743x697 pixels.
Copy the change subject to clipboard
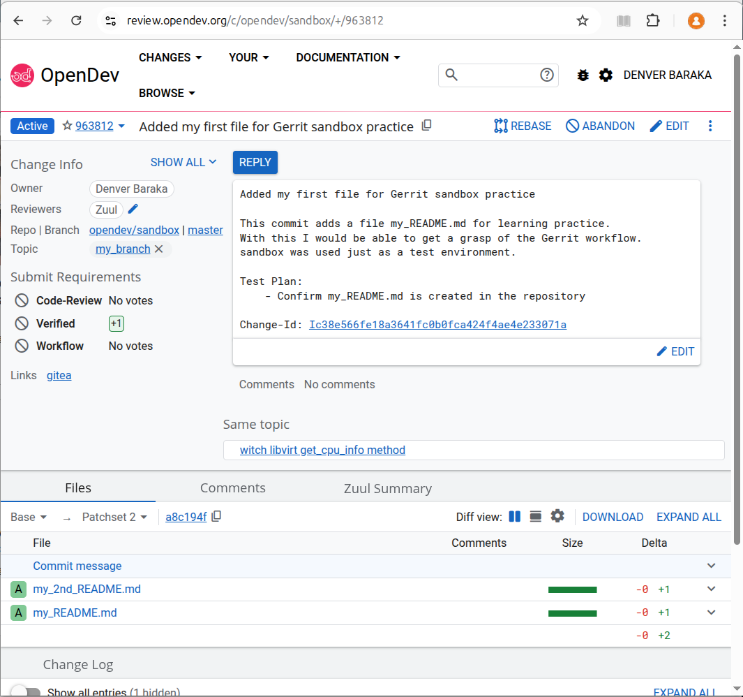[x=427, y=126]
